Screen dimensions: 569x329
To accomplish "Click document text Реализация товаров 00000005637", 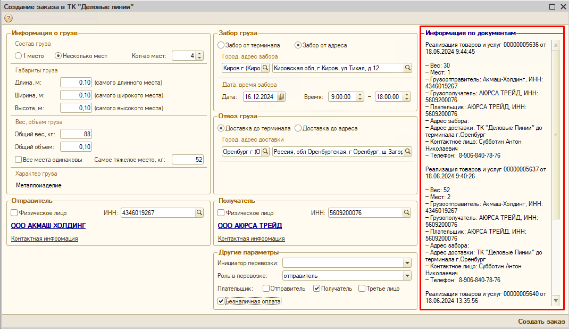I will [x=486, y=173].
